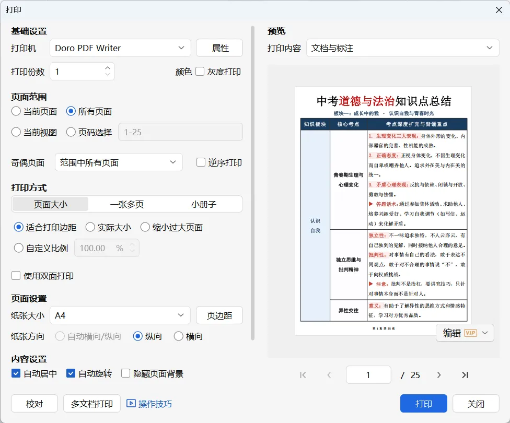Click the 编辑 button on preview
The width and height of the screenshot is (510, 423).
tap(465, 333)
